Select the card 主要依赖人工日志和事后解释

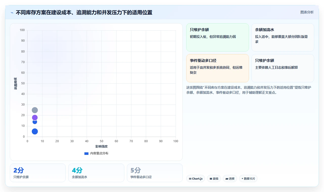point(283,68)
